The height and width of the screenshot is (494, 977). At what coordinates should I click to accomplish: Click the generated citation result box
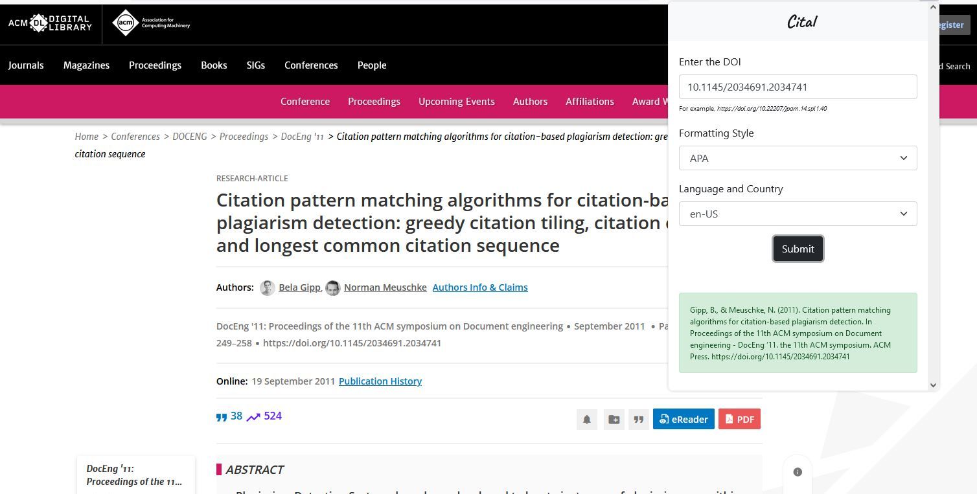[798, 333]
